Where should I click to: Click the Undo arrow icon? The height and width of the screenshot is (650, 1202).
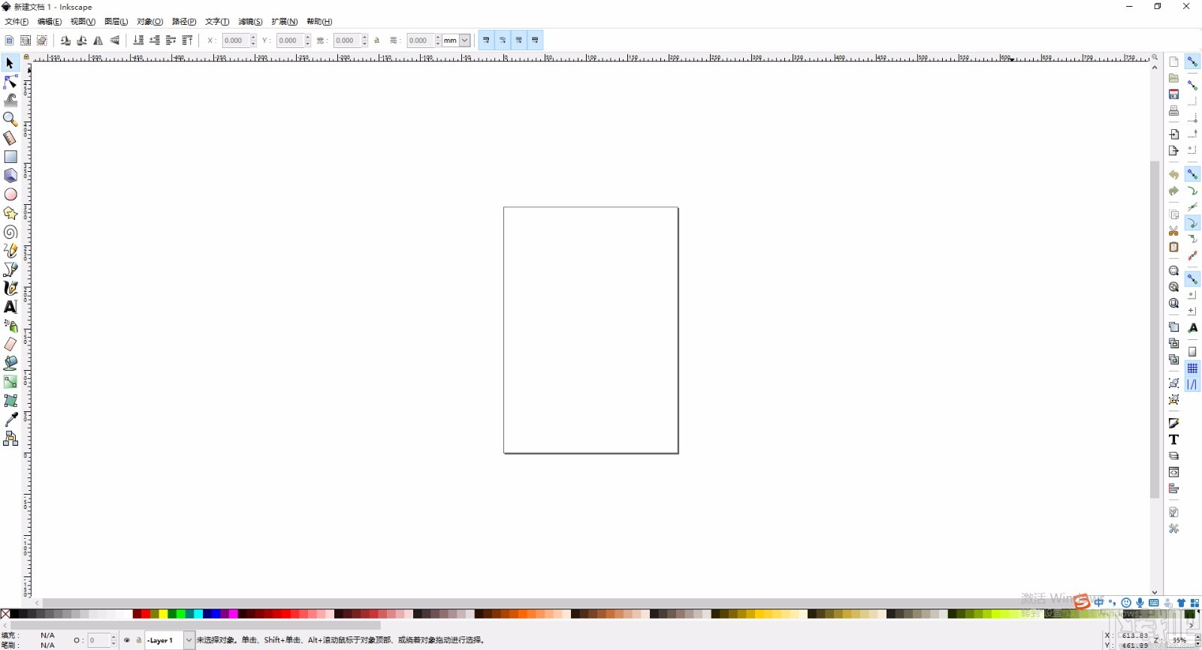tap(1173, 174)
